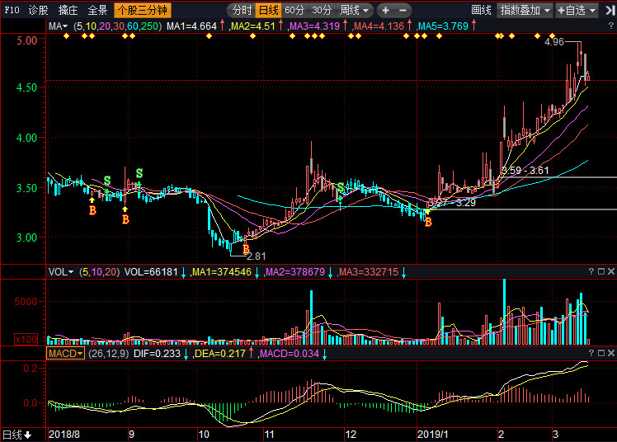Switch to 分时 intraday chart view
The height and width of the screenshot is (442, 617).
click(241, 11)
